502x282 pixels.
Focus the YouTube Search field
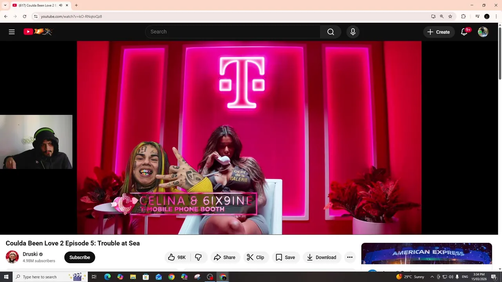pyautogui.click(x=233, y=32)
